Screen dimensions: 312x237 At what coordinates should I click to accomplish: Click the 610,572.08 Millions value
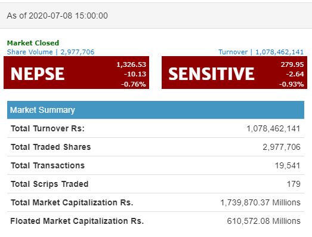(x=264, y=221)
